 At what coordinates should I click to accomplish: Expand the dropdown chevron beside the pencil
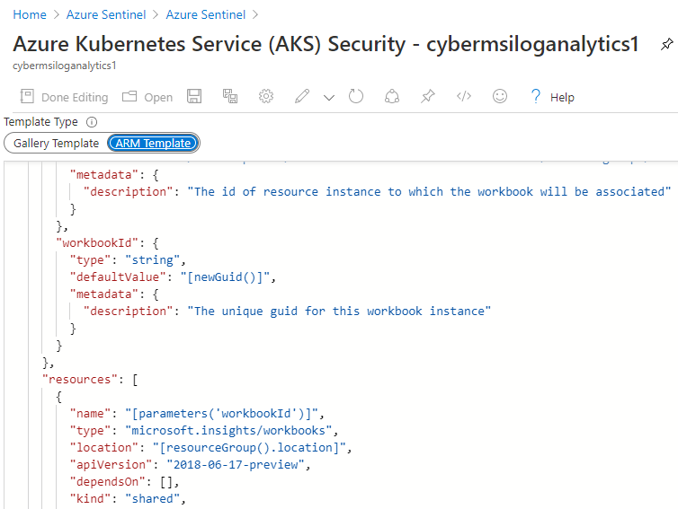(x=329, y=98)
